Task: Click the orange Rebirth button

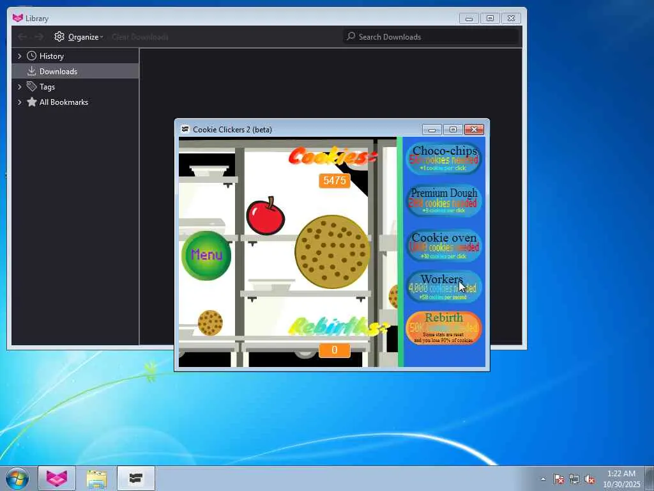Action: pyautogui.click(x=443, y=328)
